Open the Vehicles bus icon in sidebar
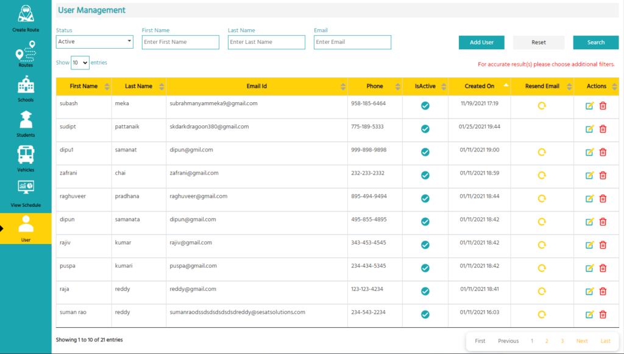This screenshot has height=354, width=624. pyautogui.click(x=26, y=154)
